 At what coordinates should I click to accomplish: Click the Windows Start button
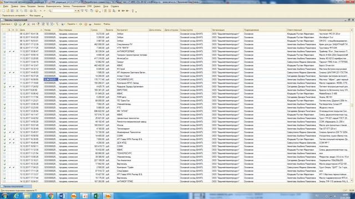pyautogui.click(x=4, y=196)
